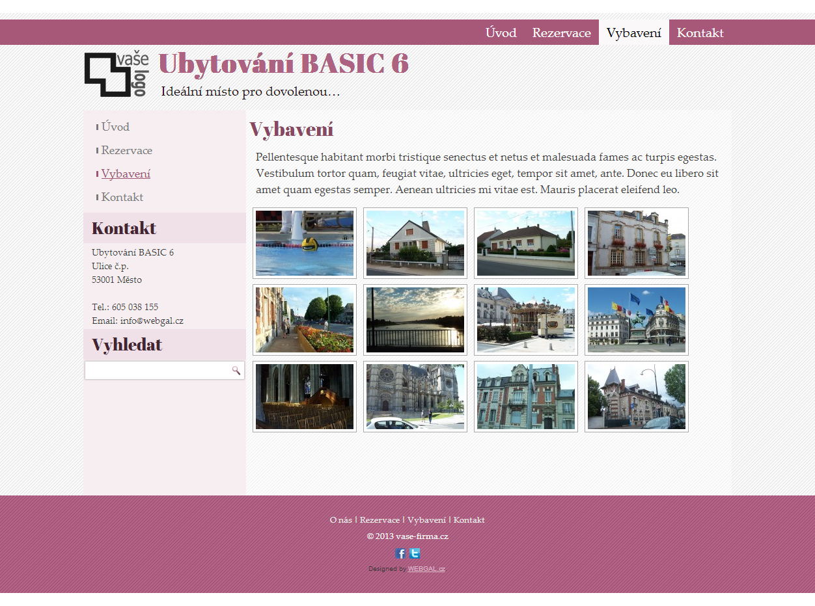Go to Vybavení in the sidebar menu
The height and width of the screenshot is (606, 815).
pos(126,174)
